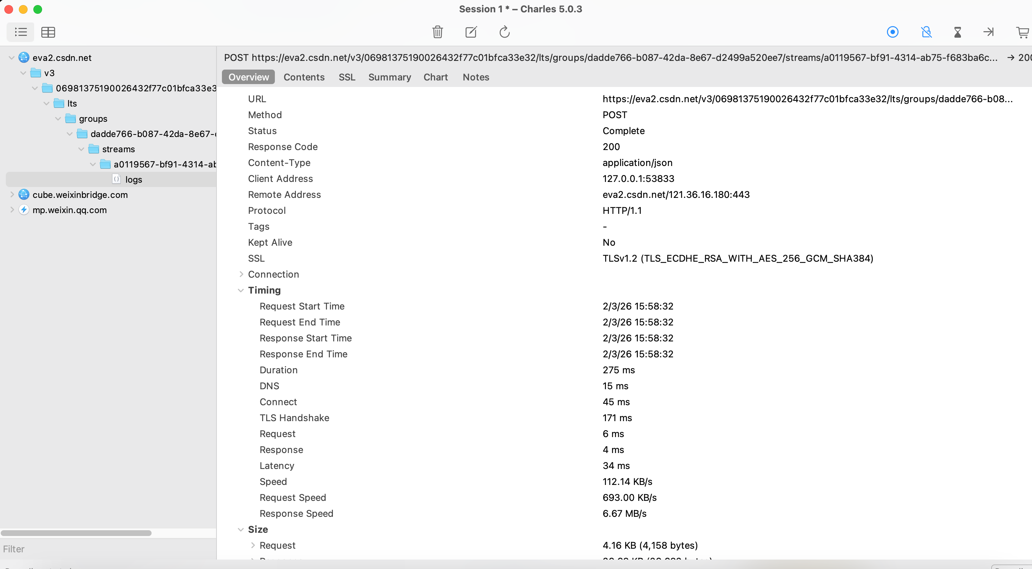
Task: Expand the Connection section
Action: click(x=241, y=274)
